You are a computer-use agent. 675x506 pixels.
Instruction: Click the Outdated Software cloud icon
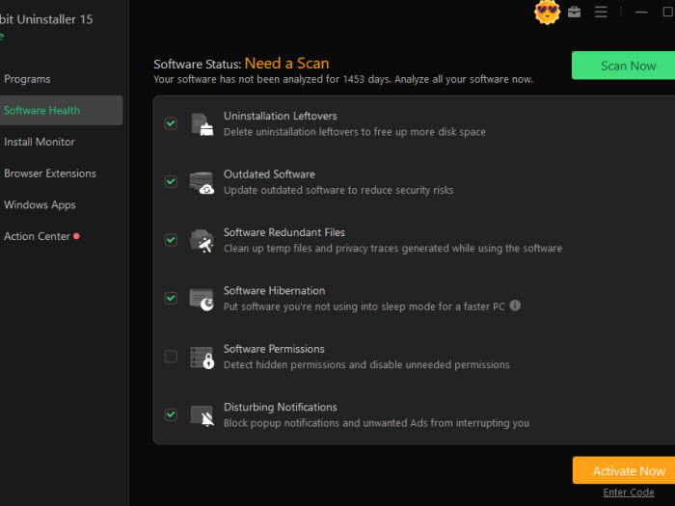coord(202,182)
